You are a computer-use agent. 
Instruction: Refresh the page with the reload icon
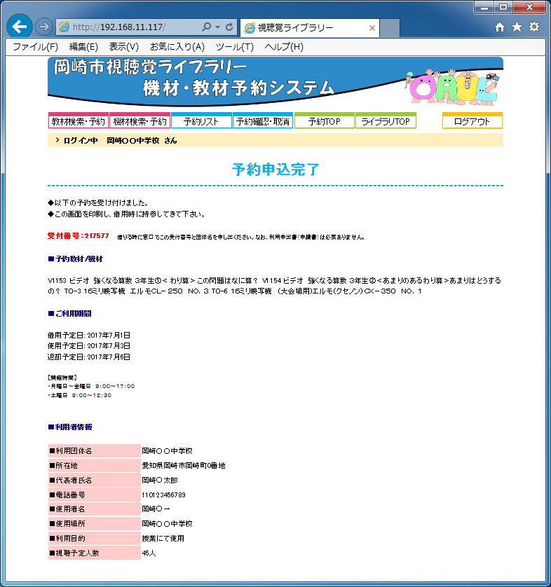point(229,27)
